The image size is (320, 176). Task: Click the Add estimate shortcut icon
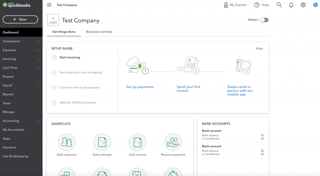102,142
